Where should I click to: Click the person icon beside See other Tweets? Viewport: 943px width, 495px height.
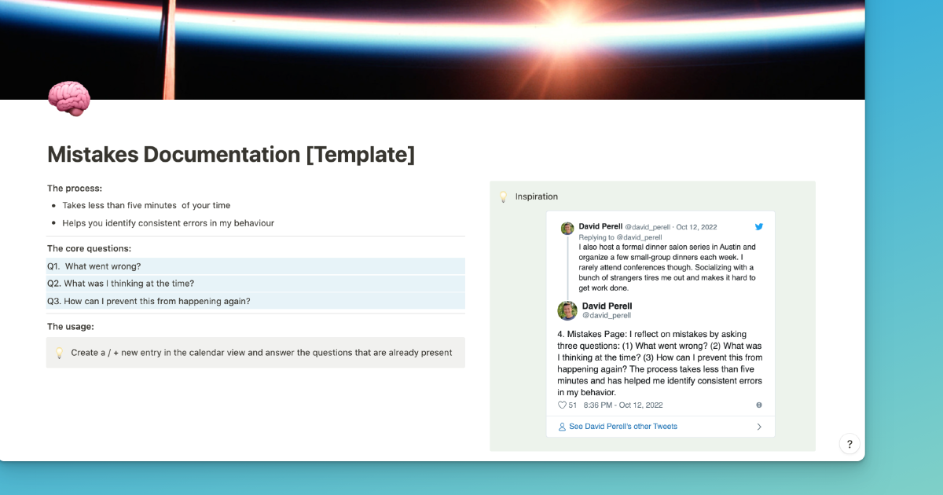tap(562, 427)
